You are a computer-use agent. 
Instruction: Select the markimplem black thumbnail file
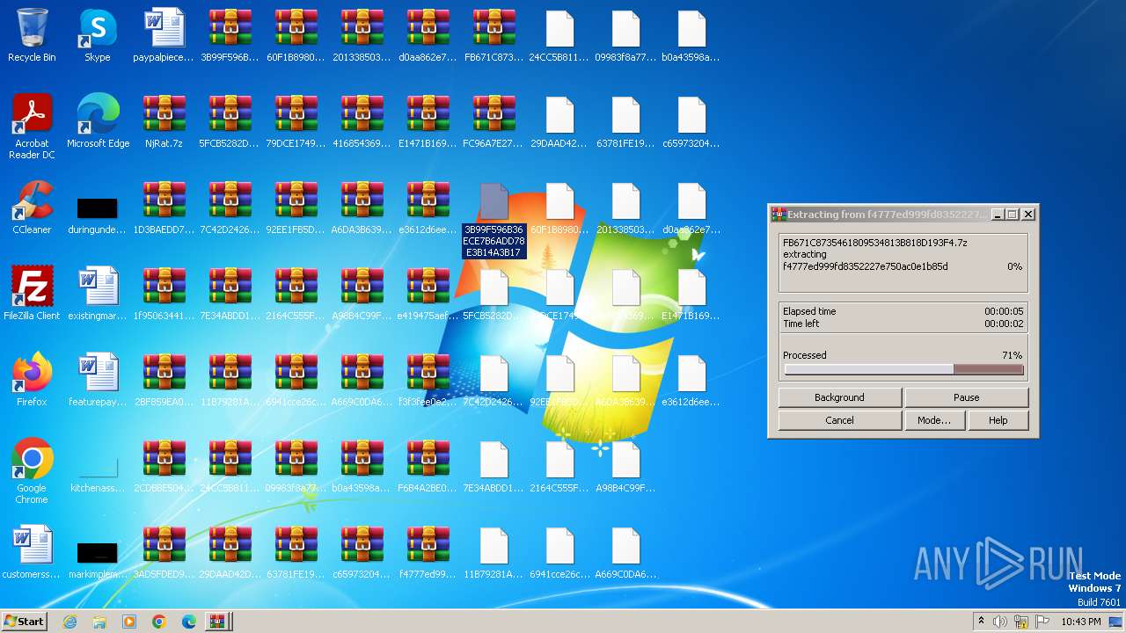(x=98, y=558)
